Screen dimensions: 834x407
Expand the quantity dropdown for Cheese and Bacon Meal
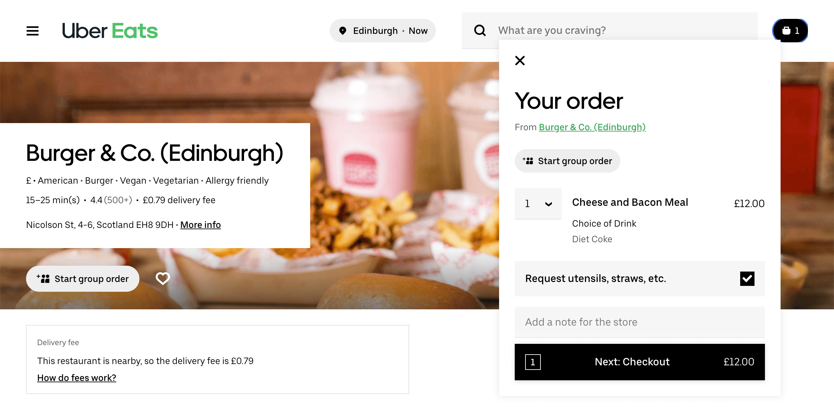(x=538, y=203)
